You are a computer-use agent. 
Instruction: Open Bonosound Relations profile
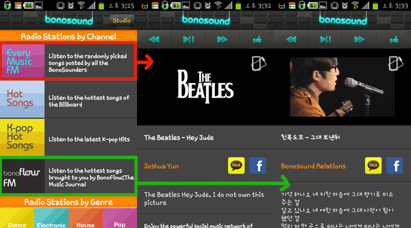(313, 166)
